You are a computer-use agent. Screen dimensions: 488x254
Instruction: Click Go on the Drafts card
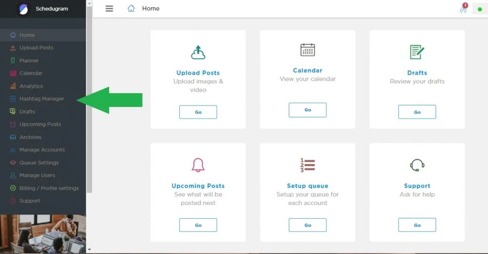pyautogui.click(x=417, y=112)
